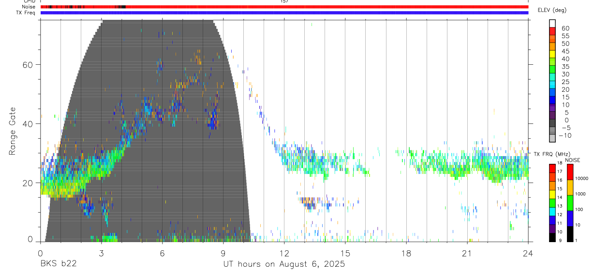Click the x-axis tick label '24'
This screenshot has height=274, width=594.
tap(528, 253)
